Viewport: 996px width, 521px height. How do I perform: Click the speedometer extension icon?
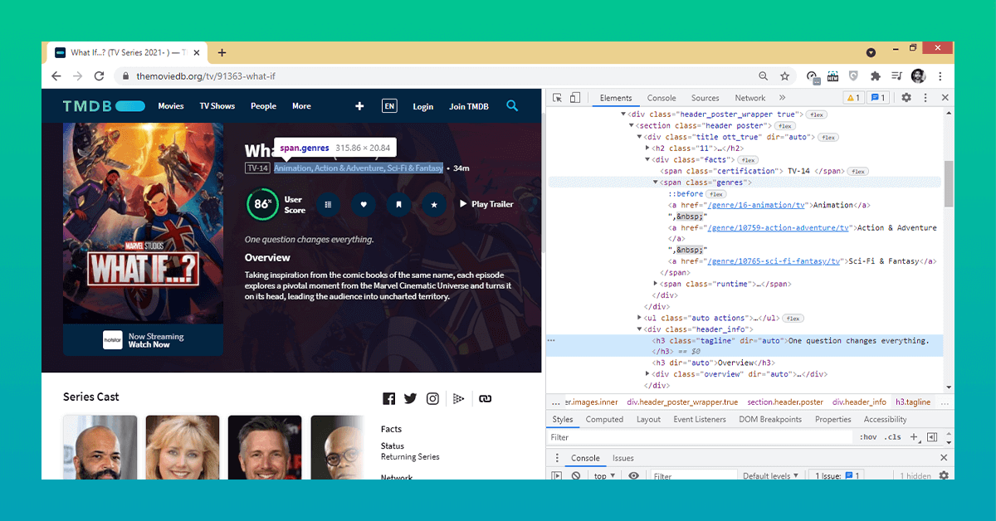coord(813,76)
